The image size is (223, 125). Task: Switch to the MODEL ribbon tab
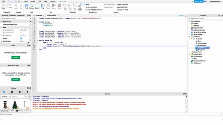coord(33,1)
